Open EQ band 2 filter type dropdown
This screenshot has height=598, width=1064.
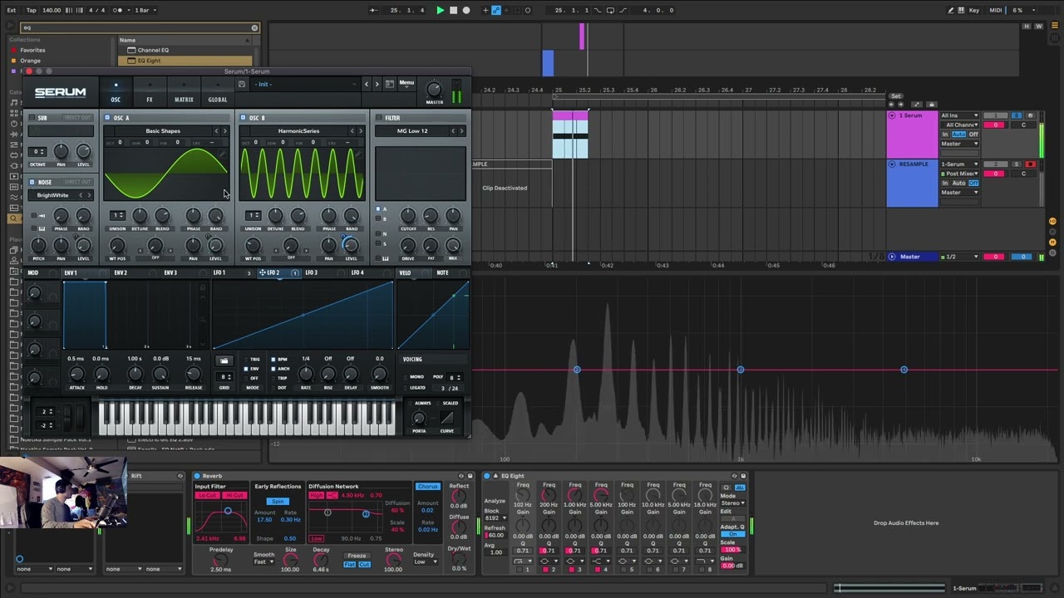(x=549, y=561)
